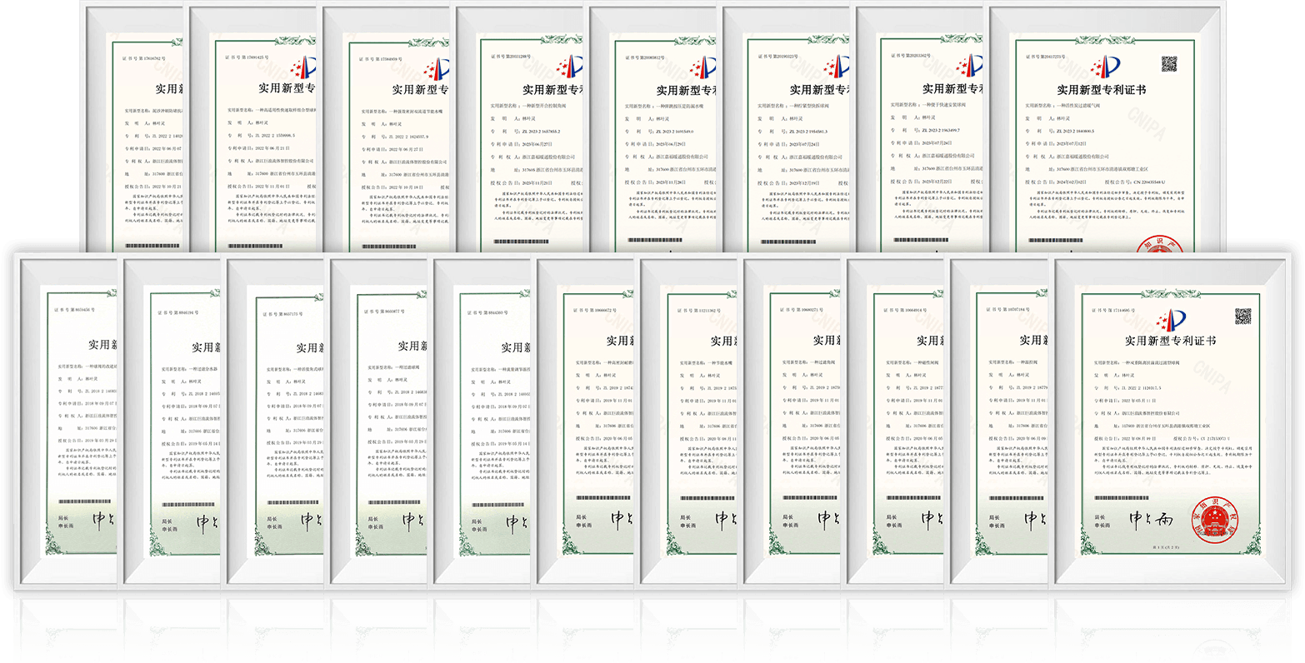Click CNIPA logo on certificate No. 17691425
The image size is (1305, 663).
pos(302,69)
